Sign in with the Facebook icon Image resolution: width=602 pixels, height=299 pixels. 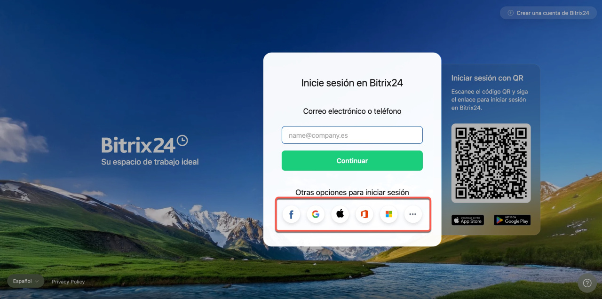pyautogui.click(x=291, y=214)
